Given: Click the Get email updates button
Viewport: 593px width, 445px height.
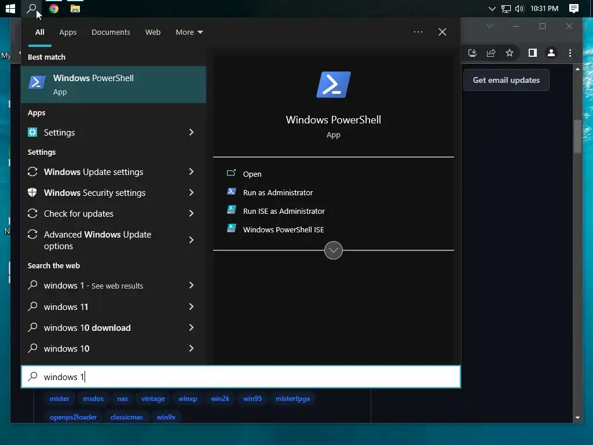Looking at the screenshot, I should 506,80.
